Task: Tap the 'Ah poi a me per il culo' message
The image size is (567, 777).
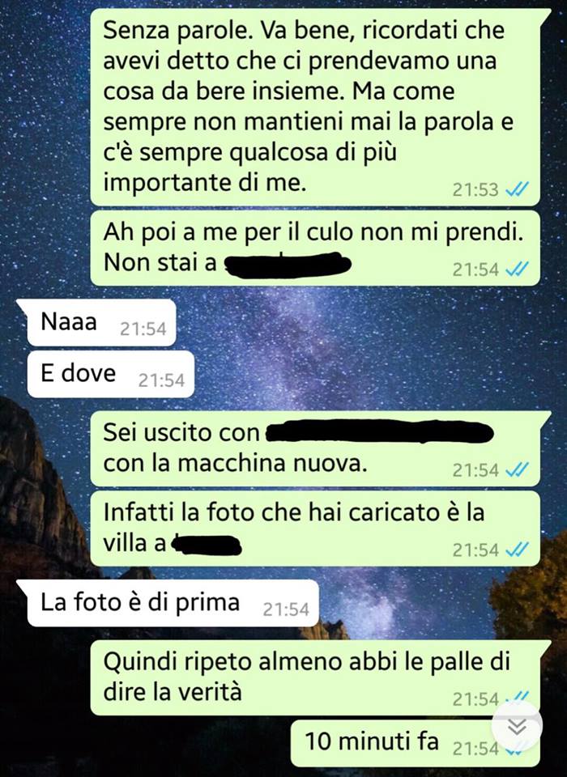Action: 315,248
